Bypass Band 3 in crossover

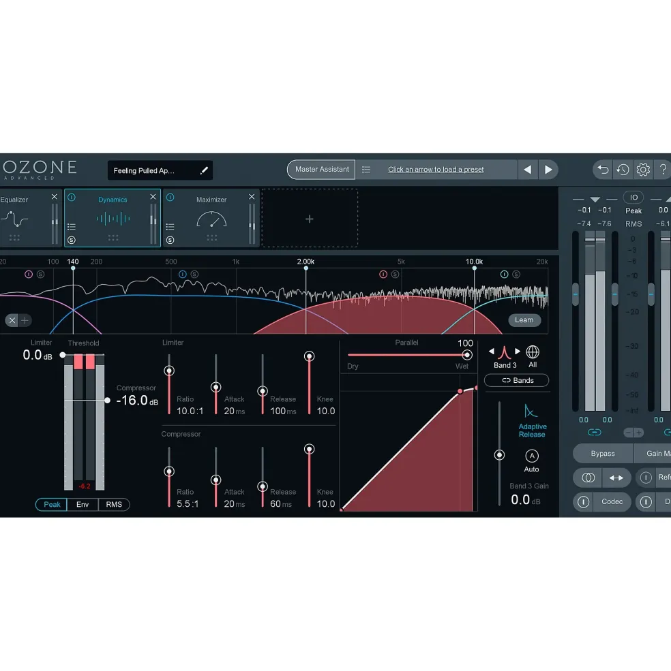[x=383, y=275]
